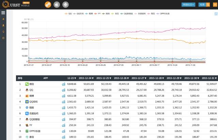
Task: Switch to the Apple iOS platform icon
Action: click(57, 4)
